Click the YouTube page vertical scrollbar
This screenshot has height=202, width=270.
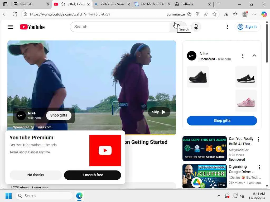click(x=267, y=43)
